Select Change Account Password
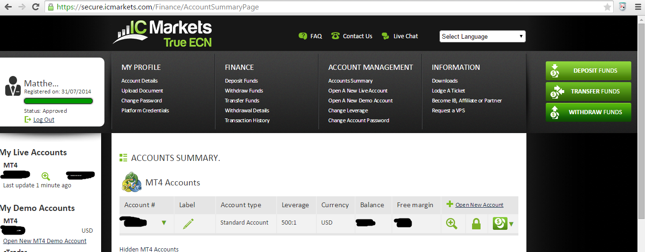Image resolution: width=645 pixels, height=252 pixels. (x=359, y=120)
